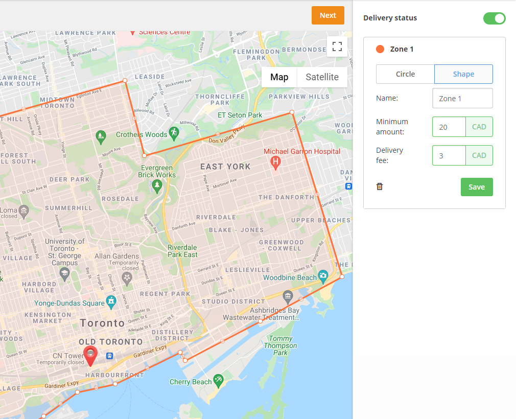Click the CAD unit beside Delivery fee
The width and height of the screenshot is (516, 419).
(x=479, y=155)
